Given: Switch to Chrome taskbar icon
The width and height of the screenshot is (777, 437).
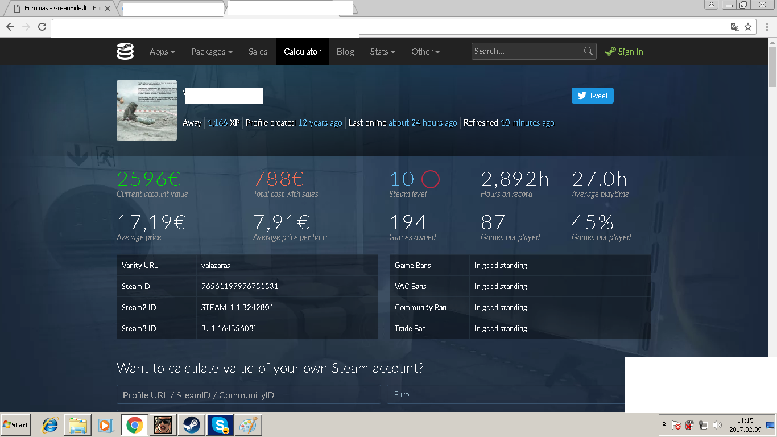Looking at the screenshot, I should point(135,424).
